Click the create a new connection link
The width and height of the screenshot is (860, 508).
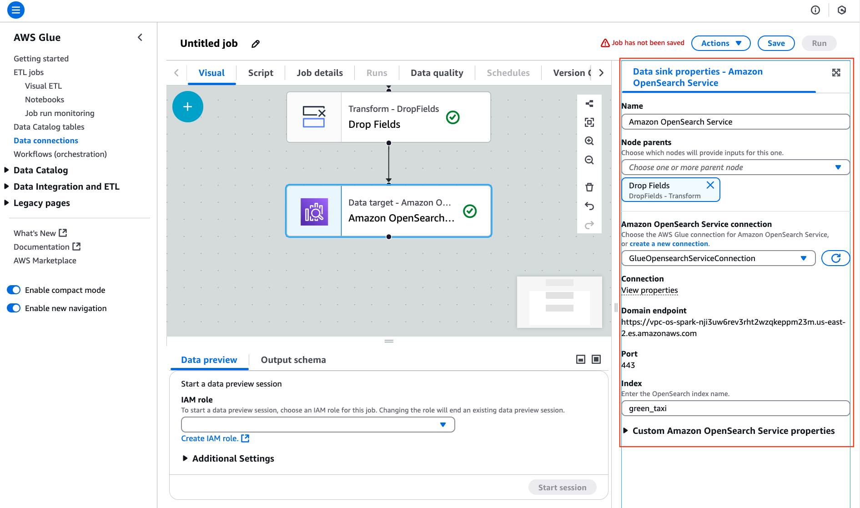pyautogui.click(x=669, y=243)
